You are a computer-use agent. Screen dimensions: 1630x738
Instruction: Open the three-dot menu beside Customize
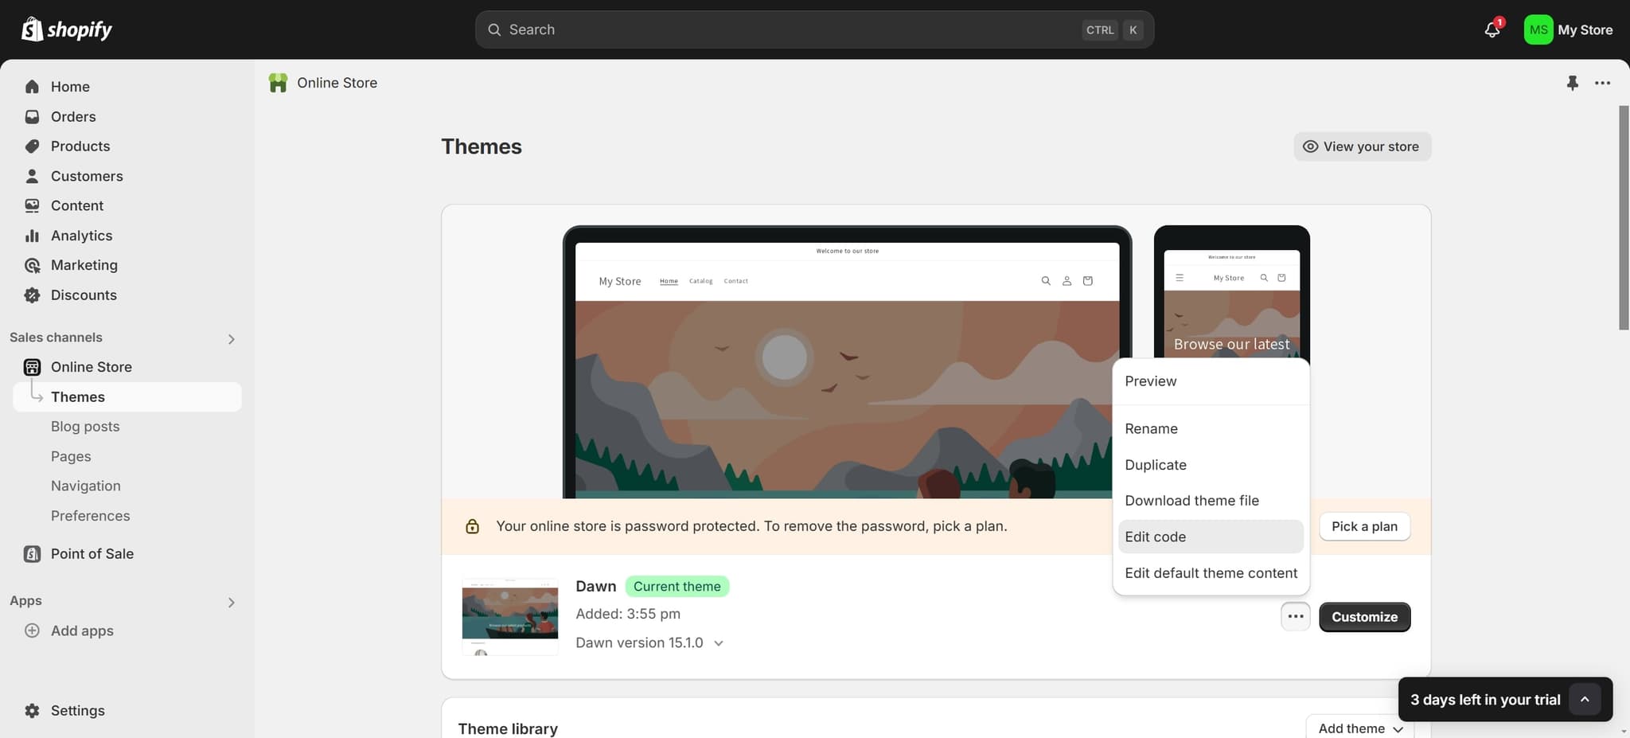pyautogui.click(x=1295, y=616)
